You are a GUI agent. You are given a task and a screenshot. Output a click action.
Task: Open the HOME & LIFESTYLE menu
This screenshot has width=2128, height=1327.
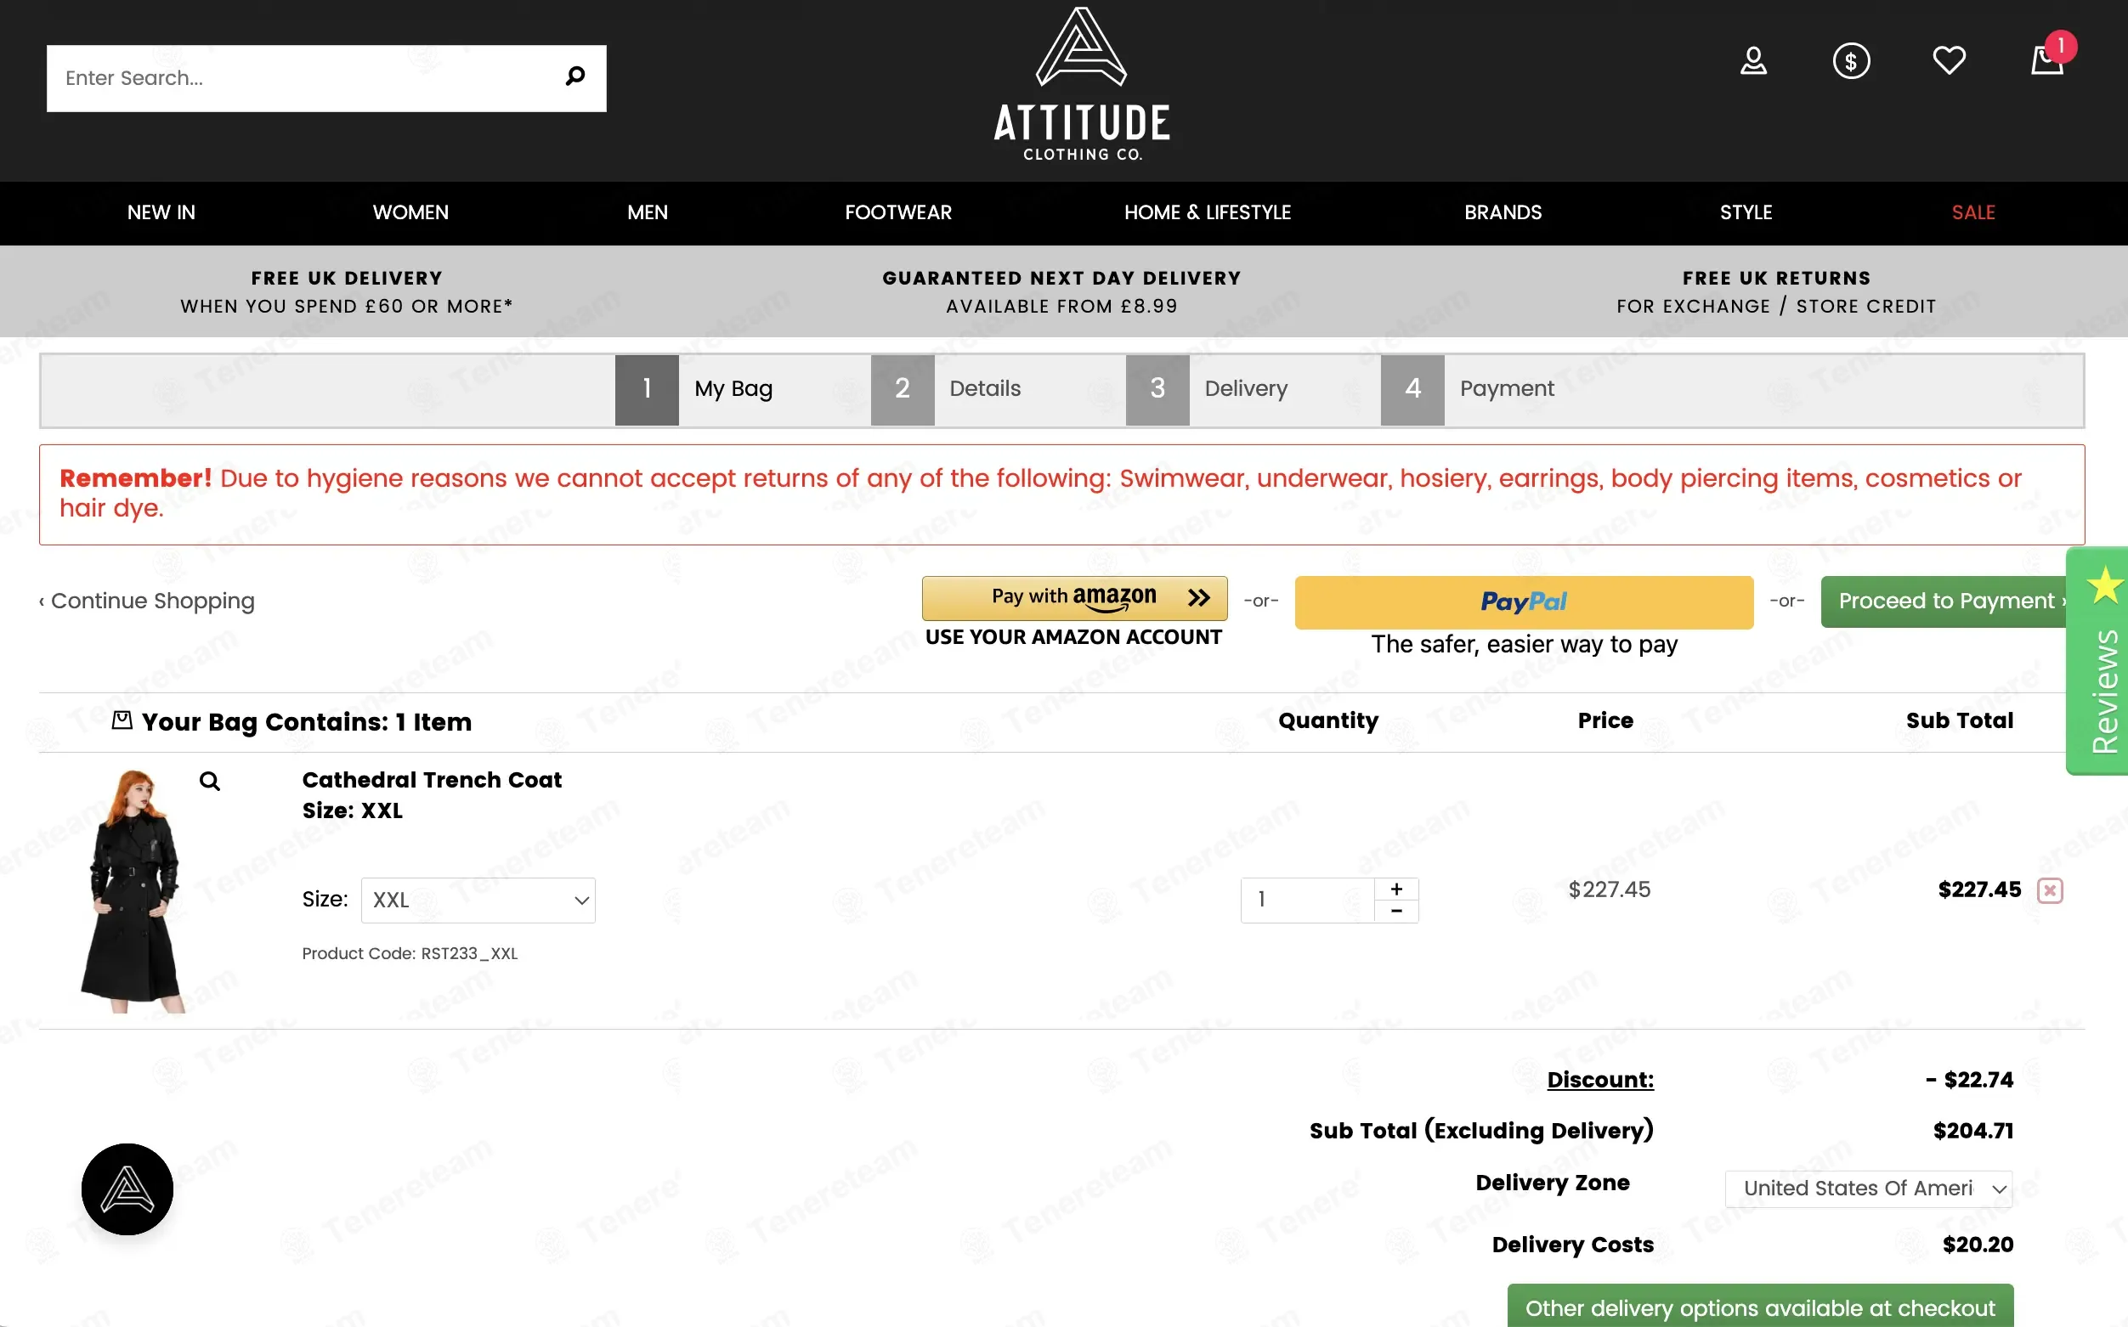1208,212
